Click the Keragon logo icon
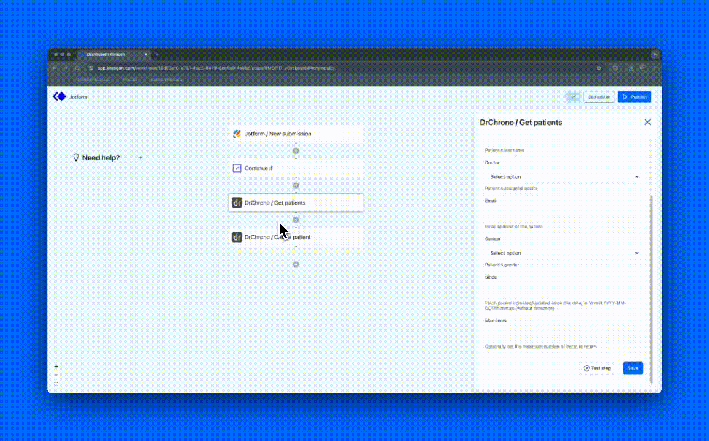The image size is (709, 441). click(59, 97)
